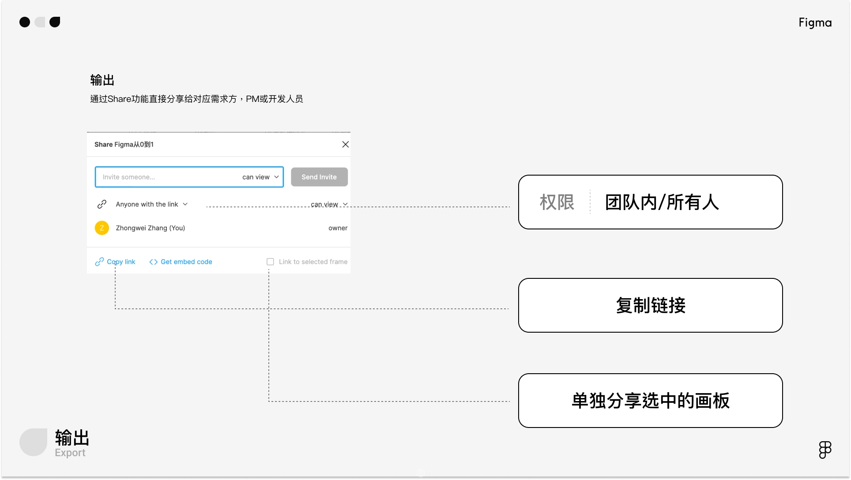Click the 输出 section heading
Screen dimensions: 851x480
point(102,80)
